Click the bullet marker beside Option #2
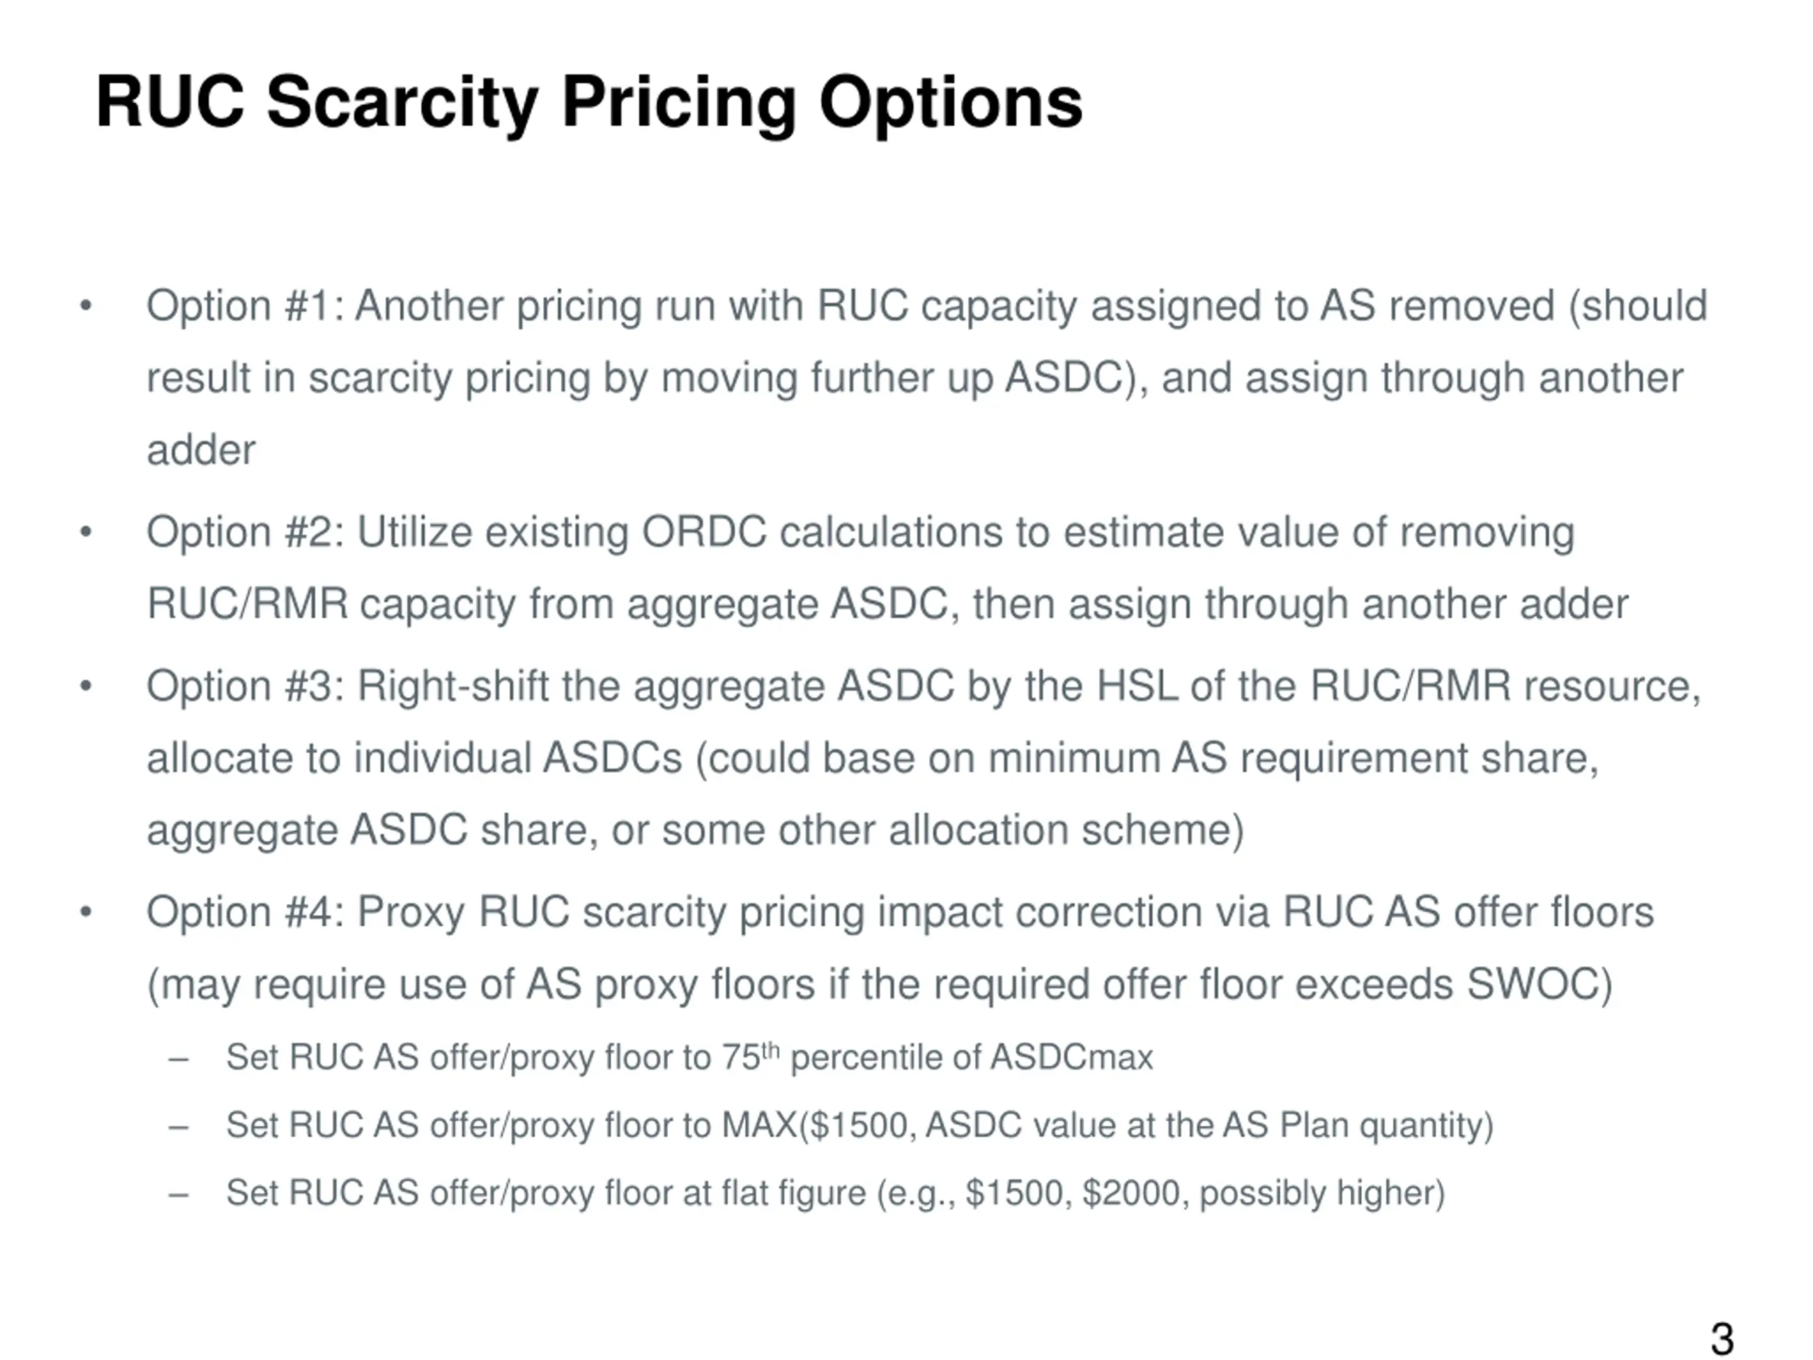 pyautogui.click(x=86, y=533)
